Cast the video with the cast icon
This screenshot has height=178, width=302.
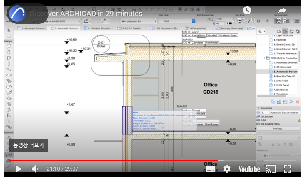(x=271, y=169)
